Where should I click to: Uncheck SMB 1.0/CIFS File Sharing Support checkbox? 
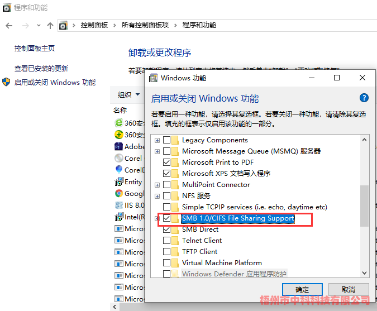pos(167,218)
